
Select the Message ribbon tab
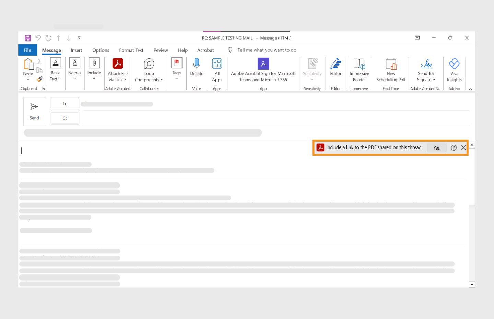[51, 50]
